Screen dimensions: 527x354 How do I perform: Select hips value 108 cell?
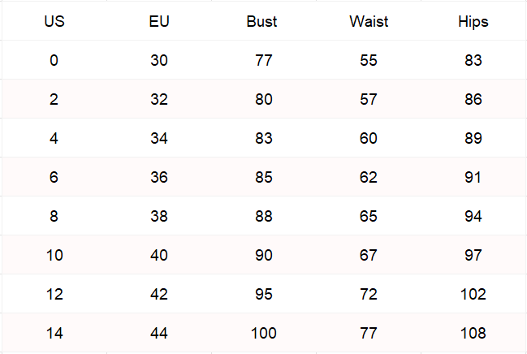click(473, 333)
